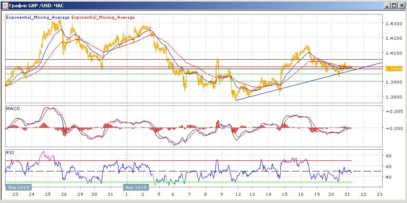
Task: Click date 23 at right end of time axis
Action: (x=380, y=194)
